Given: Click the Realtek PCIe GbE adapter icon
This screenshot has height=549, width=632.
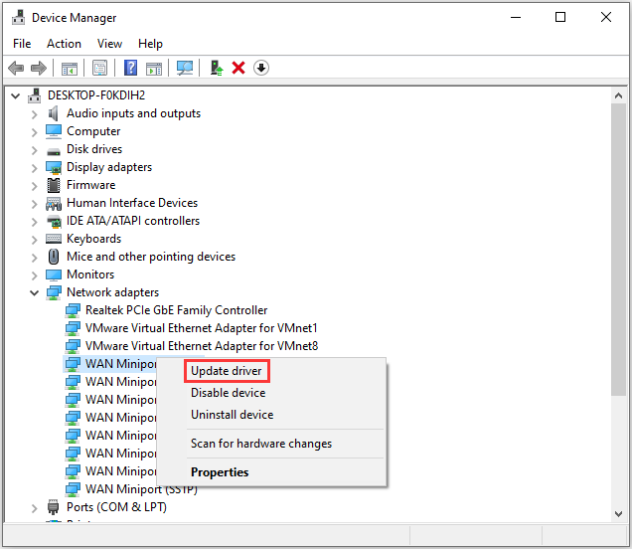Looking at the screenshot, I should pos(73,310).
